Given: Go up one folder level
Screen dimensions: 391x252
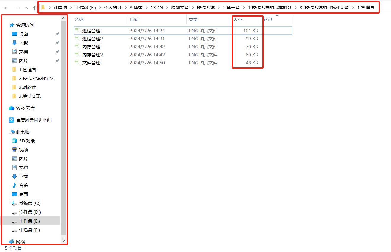Looking at the screenshot, I should tap(34, 8).
